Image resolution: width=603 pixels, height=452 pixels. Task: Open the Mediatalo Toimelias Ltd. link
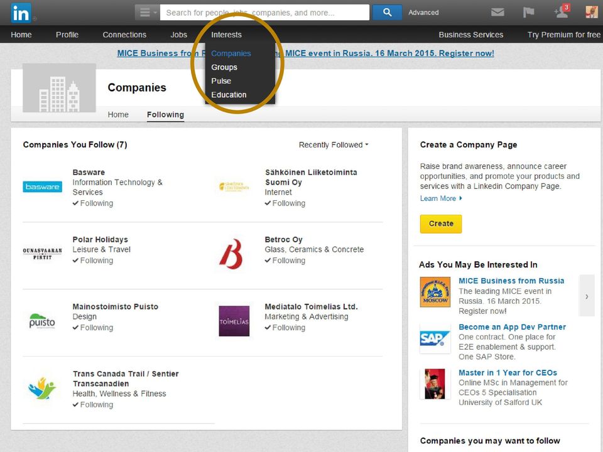311,307
